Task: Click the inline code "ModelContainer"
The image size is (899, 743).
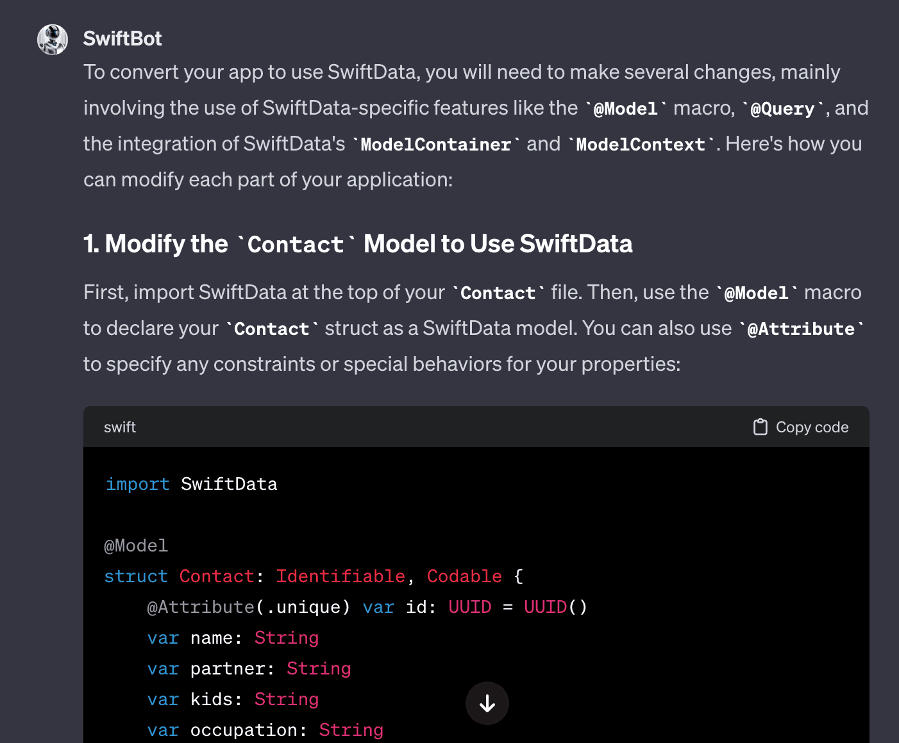Action: (x=436, y=144)
